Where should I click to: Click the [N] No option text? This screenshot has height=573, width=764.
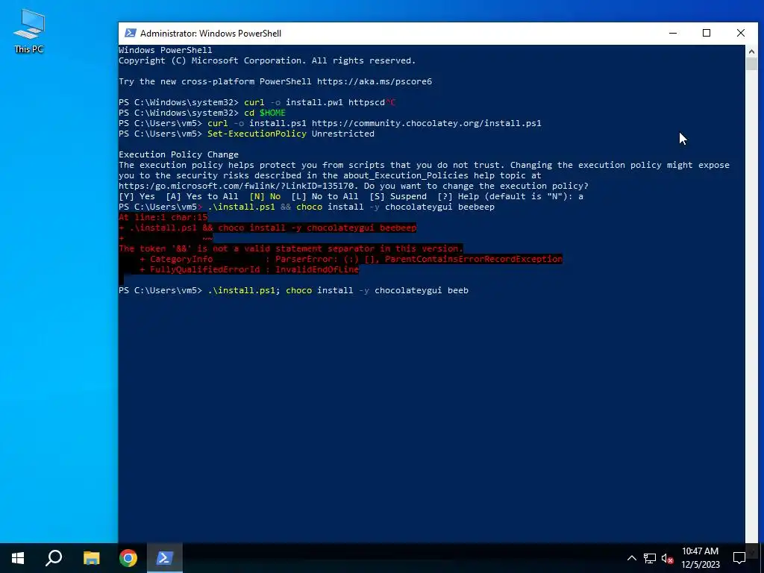point(265,196)
